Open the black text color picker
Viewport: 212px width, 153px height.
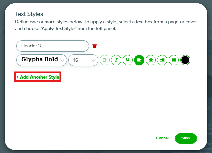(185, 60)
